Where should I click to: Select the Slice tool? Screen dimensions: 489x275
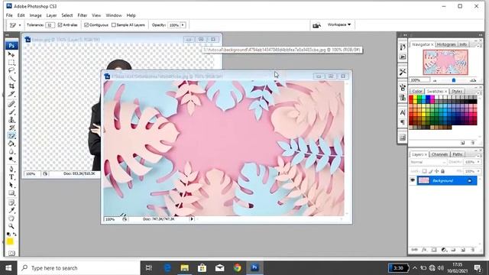tap(11, 94)
